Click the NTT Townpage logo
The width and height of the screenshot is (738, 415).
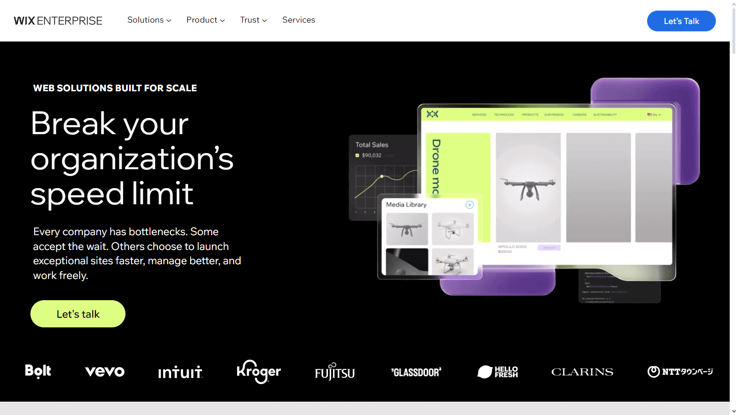680,372
